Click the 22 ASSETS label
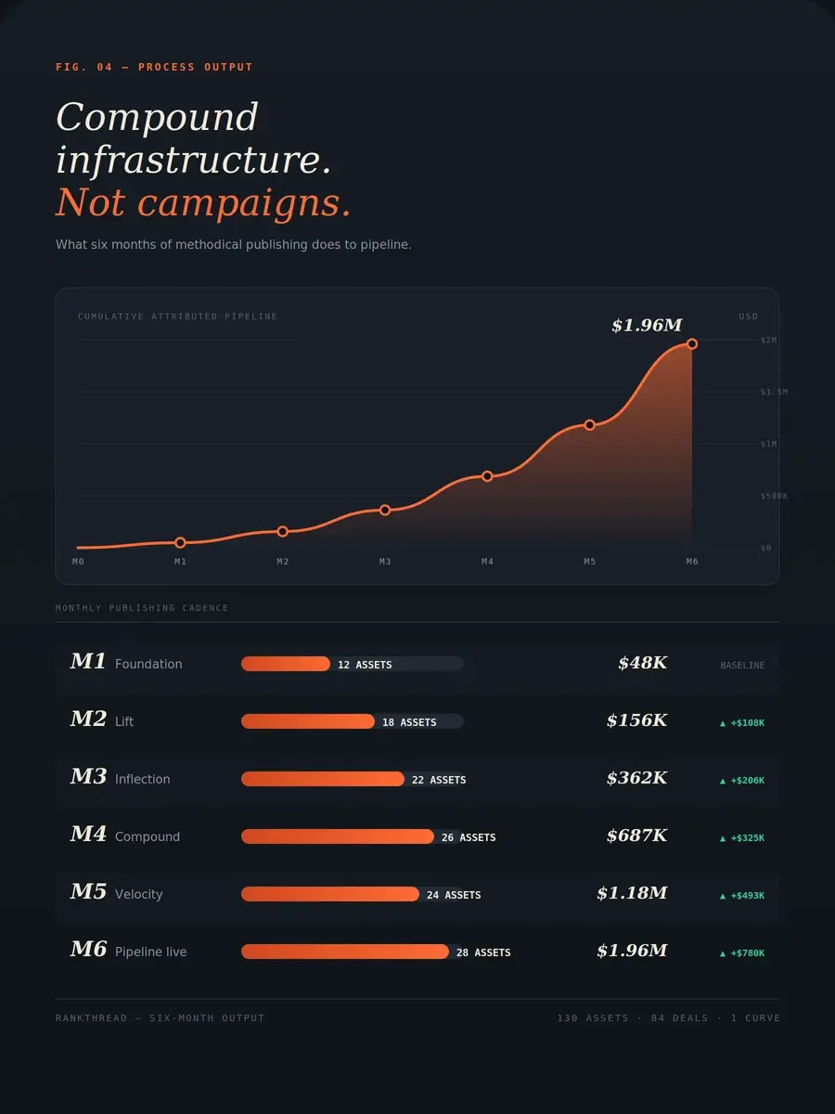Image resolution: width=835 pixels, height=1114 pixels. point(439,780)
